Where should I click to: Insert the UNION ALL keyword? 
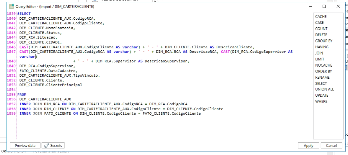tap(324, 89)
